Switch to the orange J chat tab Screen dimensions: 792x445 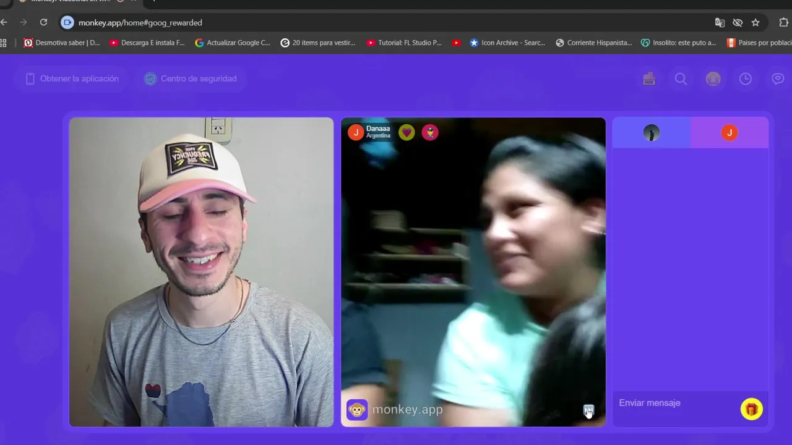(730, 132)
